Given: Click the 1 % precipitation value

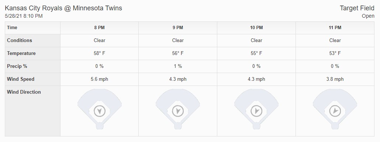Looking at the screenshot, I should (178, 66).
